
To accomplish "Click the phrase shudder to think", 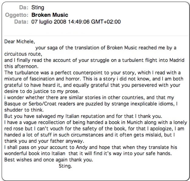I will click(x=24, y=110).
